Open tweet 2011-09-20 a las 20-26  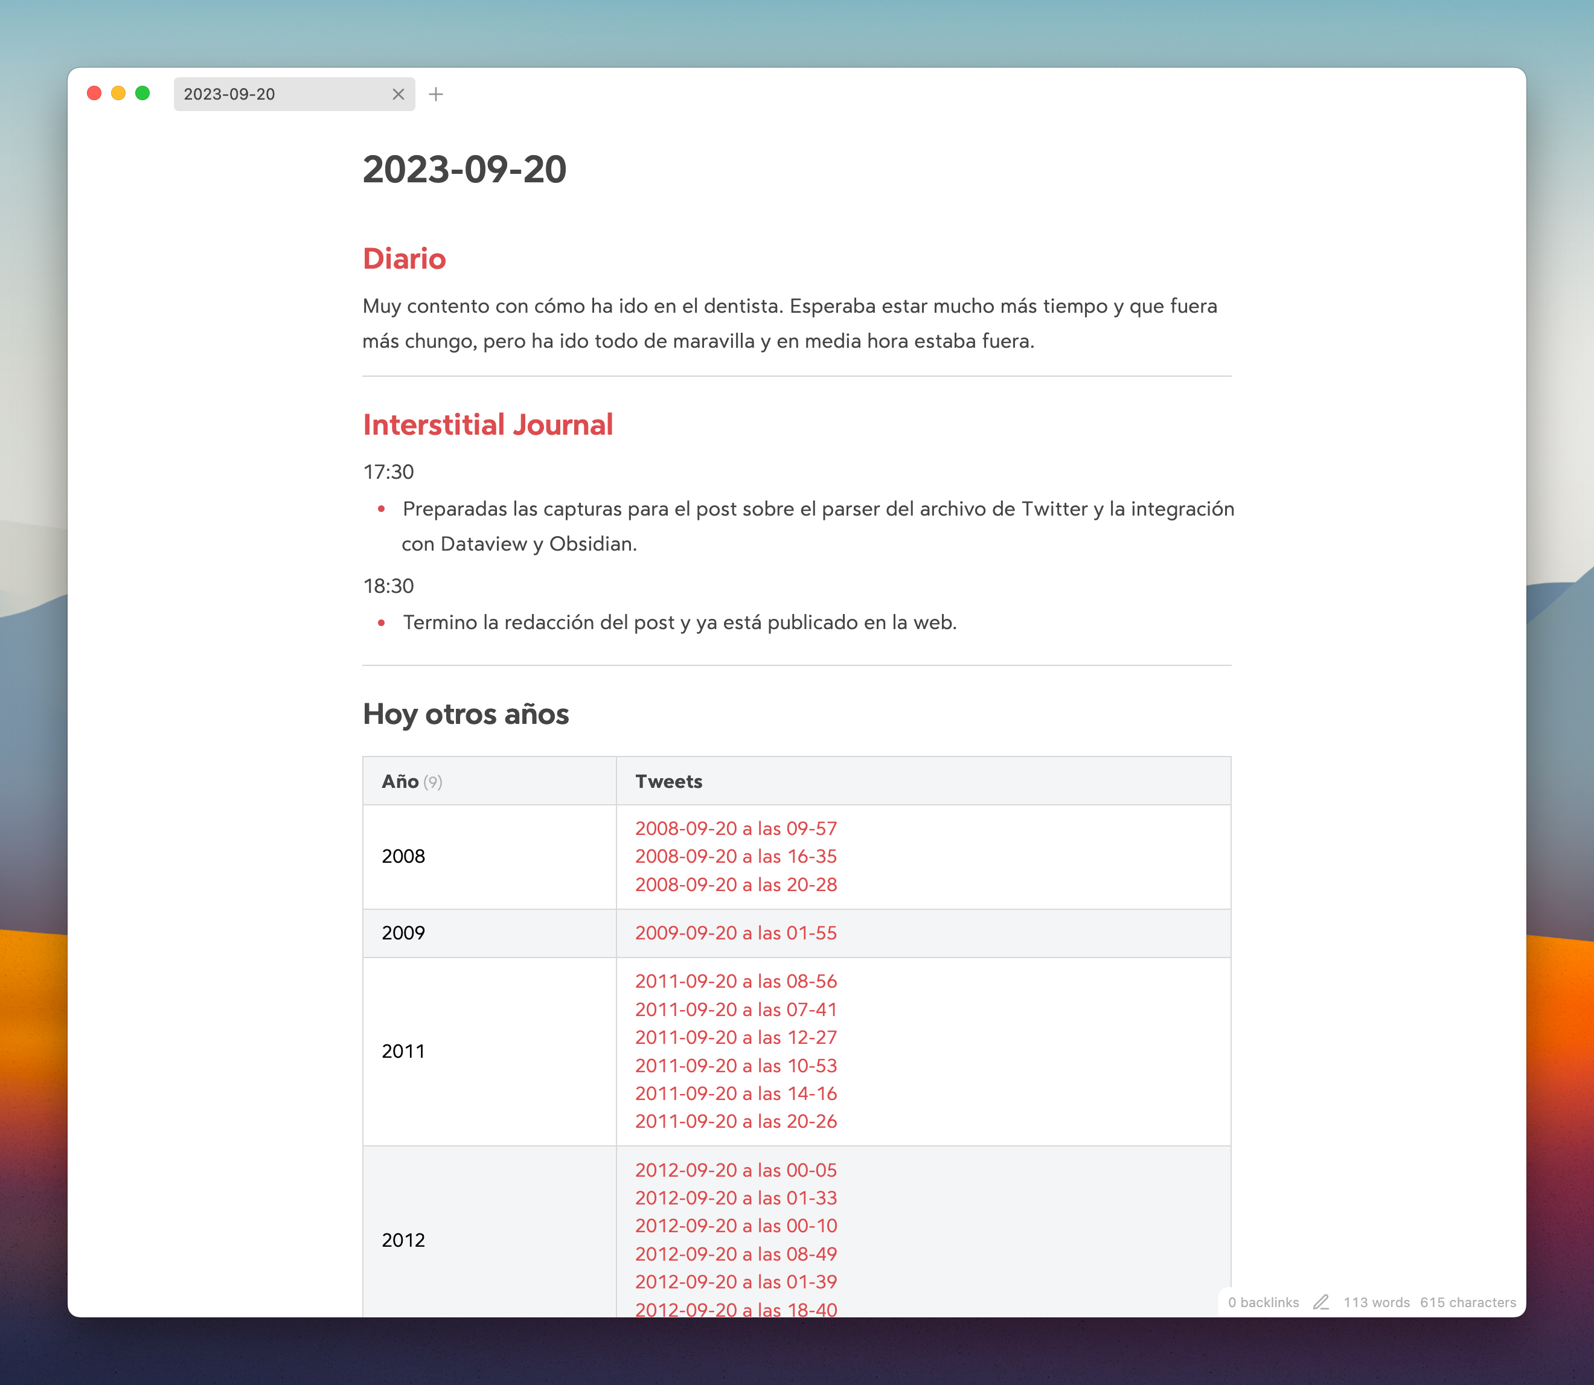click(735, 1121)
